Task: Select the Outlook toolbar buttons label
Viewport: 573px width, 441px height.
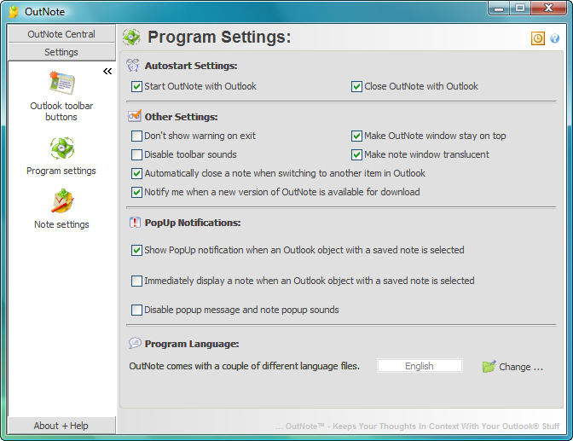Action: pos(61,111)
